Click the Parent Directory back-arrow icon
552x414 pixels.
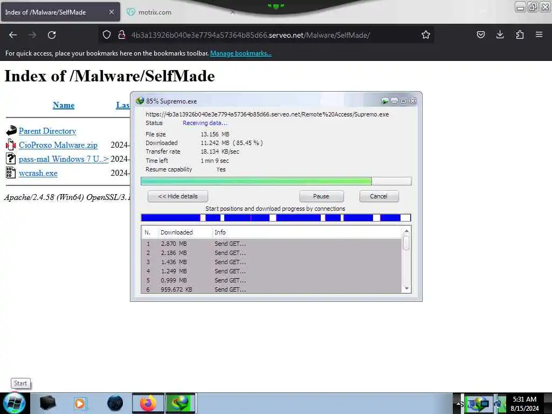click(x=11, y=130)
